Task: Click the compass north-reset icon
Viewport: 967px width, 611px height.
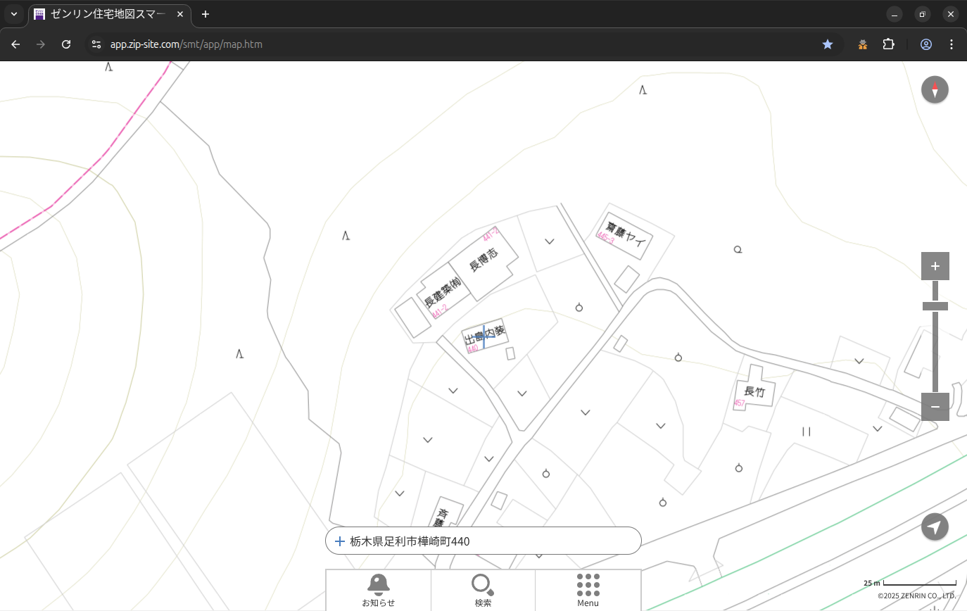Action: (x=935, y=90)
